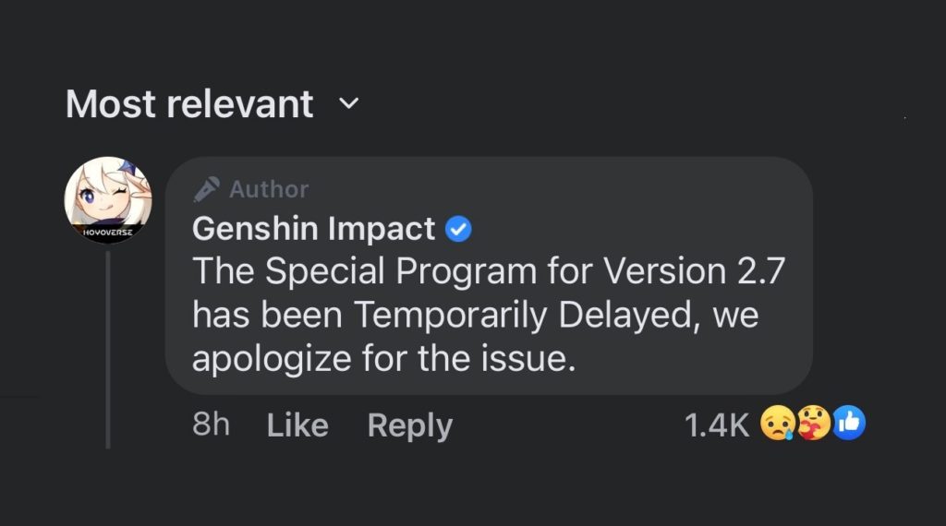Click the "apologize for the issue" line

383,358
